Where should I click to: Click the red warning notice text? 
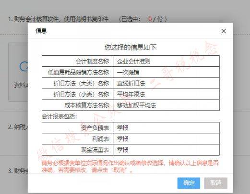[130, 166]
